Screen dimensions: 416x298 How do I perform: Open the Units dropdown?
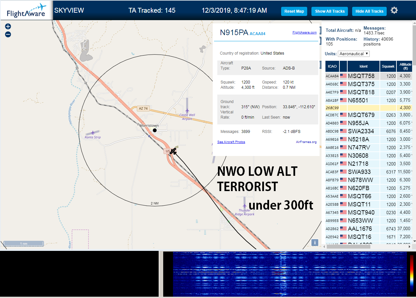[354, 54]
